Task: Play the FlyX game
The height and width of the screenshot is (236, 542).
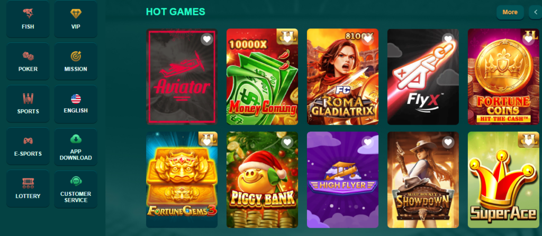Action: pyautogui.click(x=423, y=77)
